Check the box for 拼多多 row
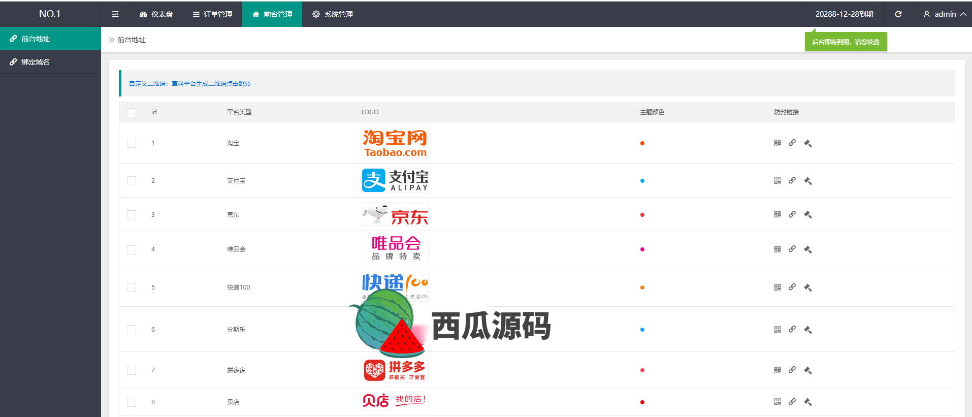This screenshot has height=417, width=972. [x=132, y=370]
